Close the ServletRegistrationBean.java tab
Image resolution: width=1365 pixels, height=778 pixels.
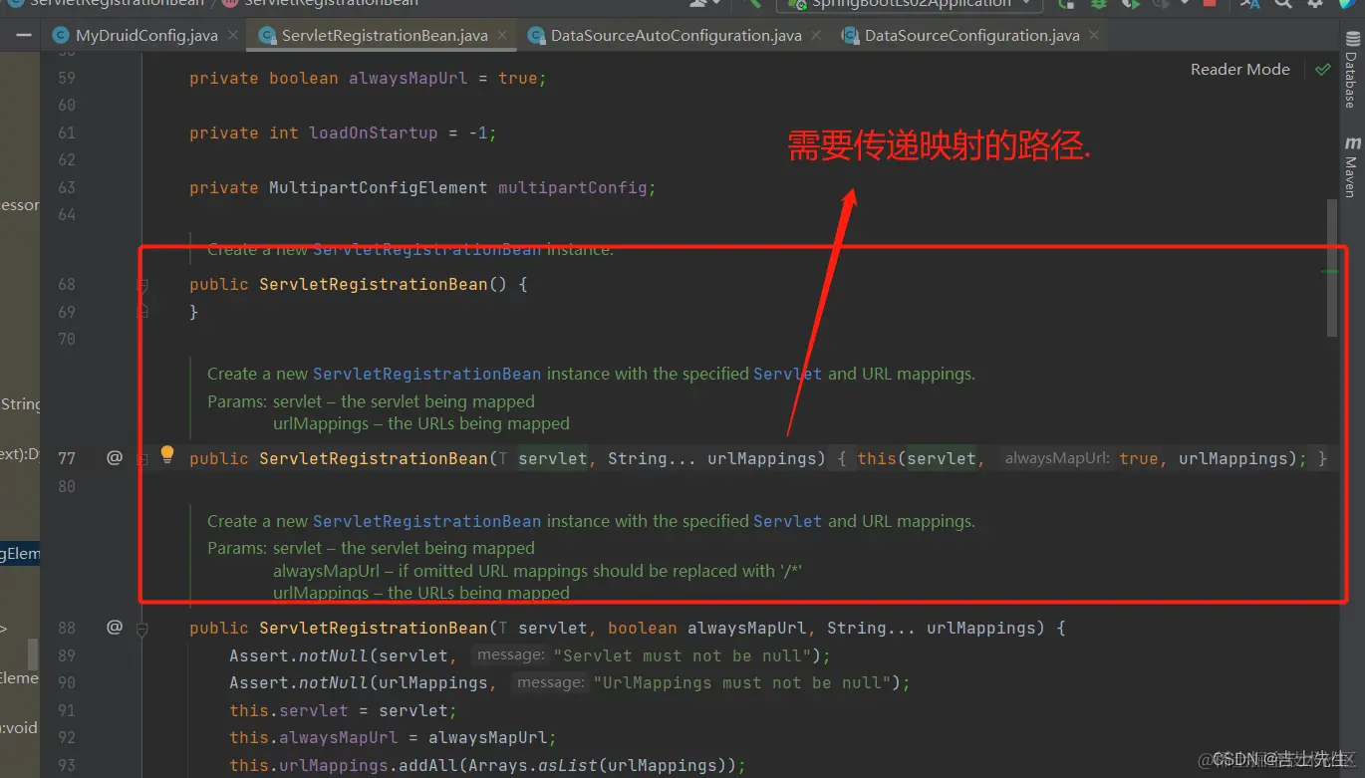(503, 36)
